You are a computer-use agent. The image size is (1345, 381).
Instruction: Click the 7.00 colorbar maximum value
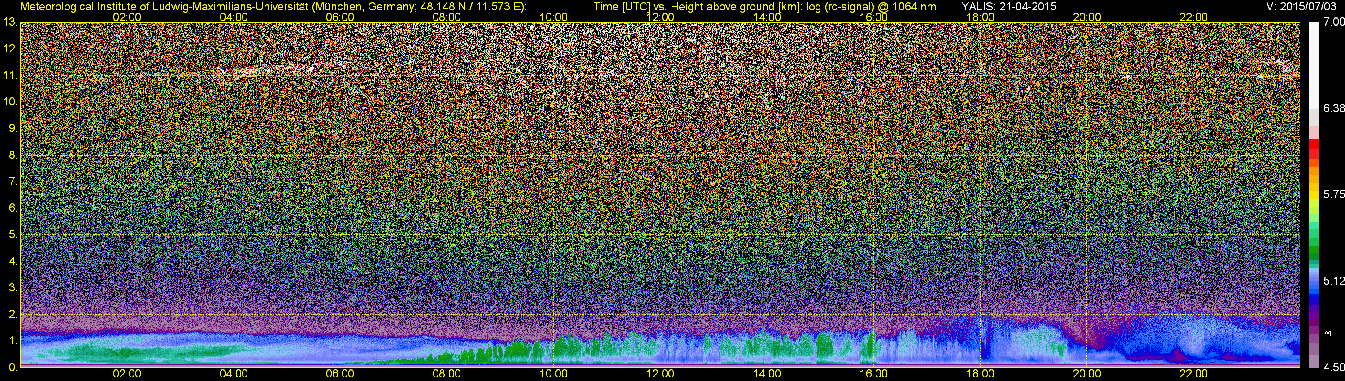(x=1334, y=22)
